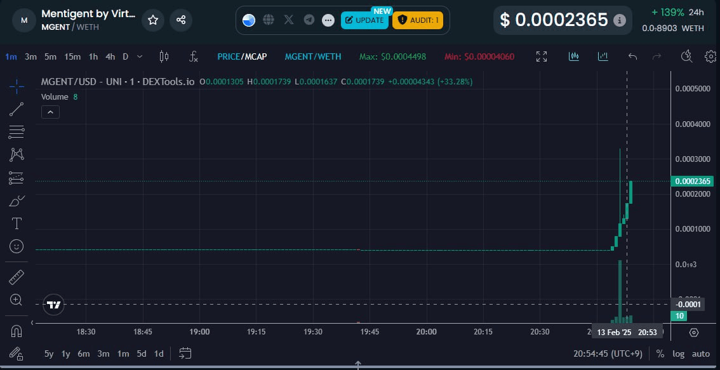Show more social links with ellipsis icon
This screenshot has height=370, width=720.
328,20
